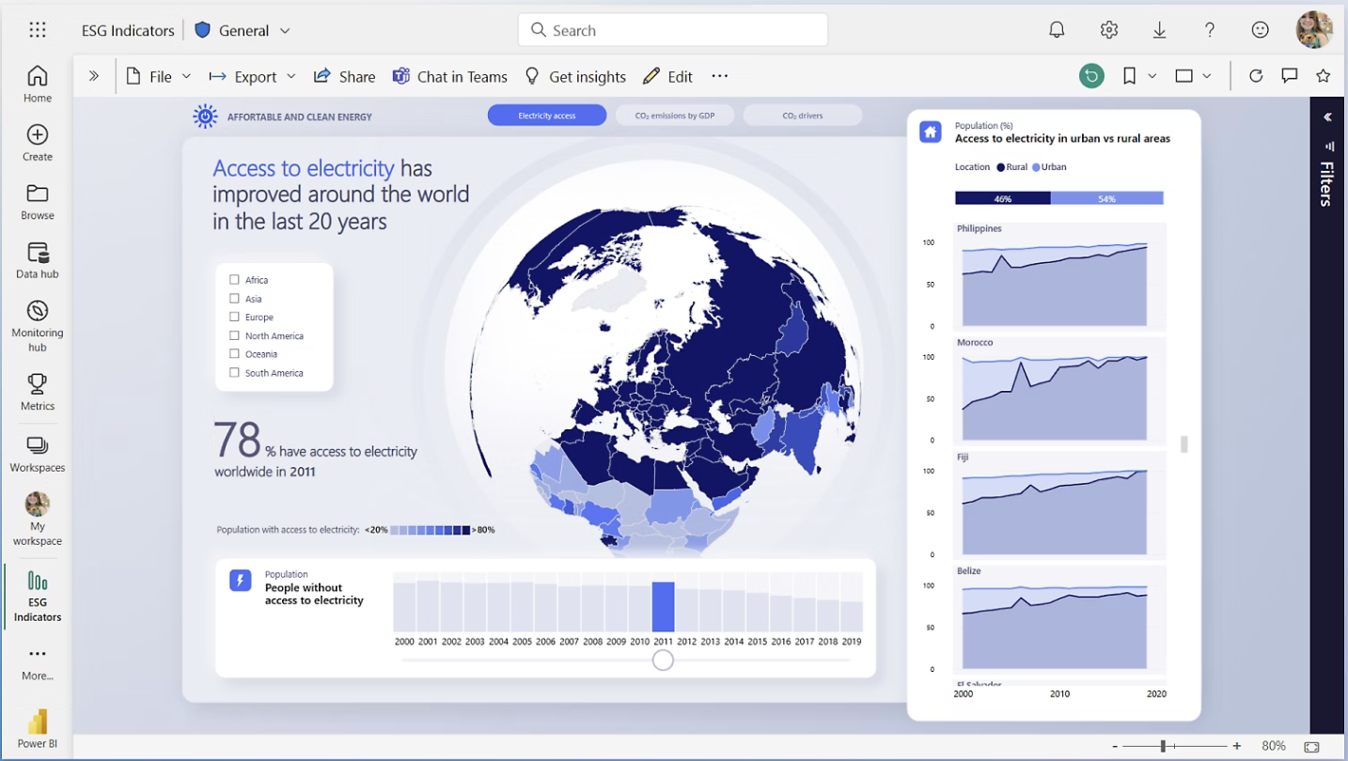Open the Workspaces list
The width and height of the screenshot is (1348, 761).
[x=38, y=454]
